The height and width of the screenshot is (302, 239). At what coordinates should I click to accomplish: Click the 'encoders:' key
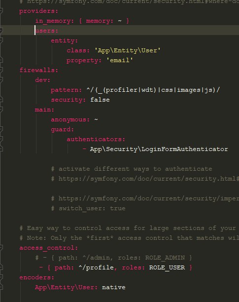click(x=37, y=277)
